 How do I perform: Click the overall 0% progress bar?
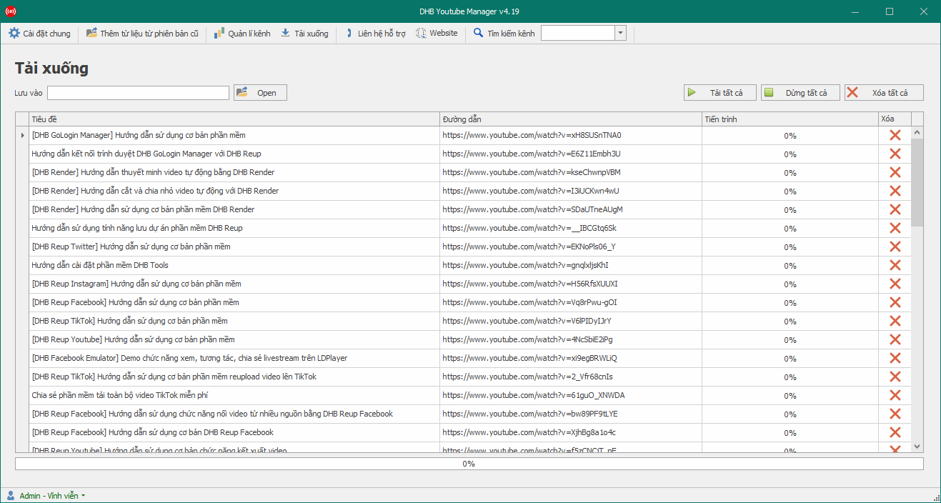[469, 464]
